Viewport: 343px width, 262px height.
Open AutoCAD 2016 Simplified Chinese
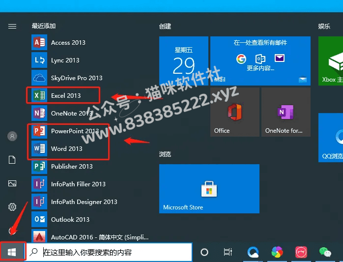point(90,236)
